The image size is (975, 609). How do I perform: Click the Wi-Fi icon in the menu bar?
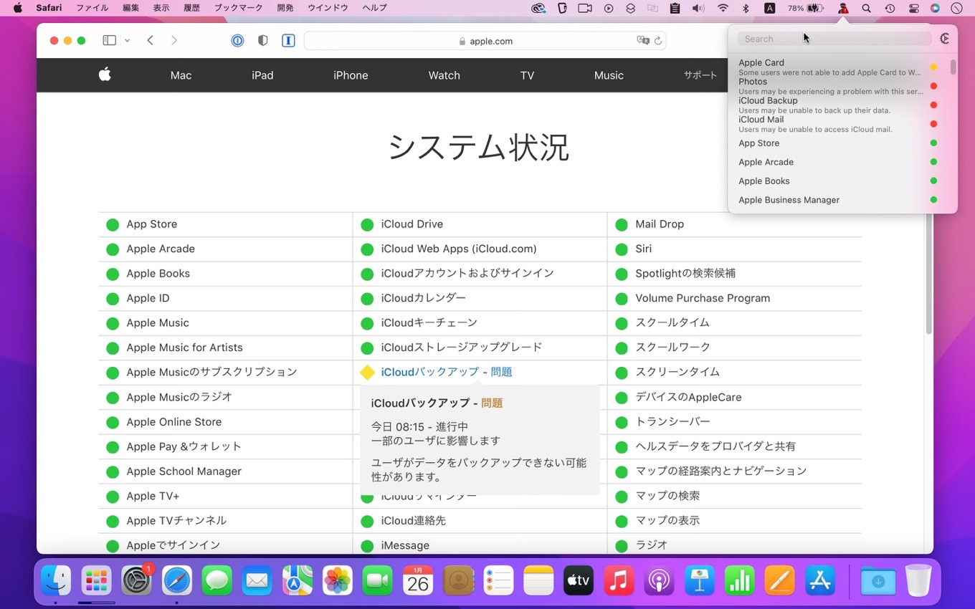[723, 9]
